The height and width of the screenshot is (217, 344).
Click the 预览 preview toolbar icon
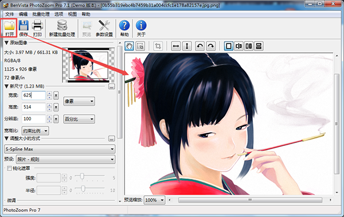coord(87,28)
